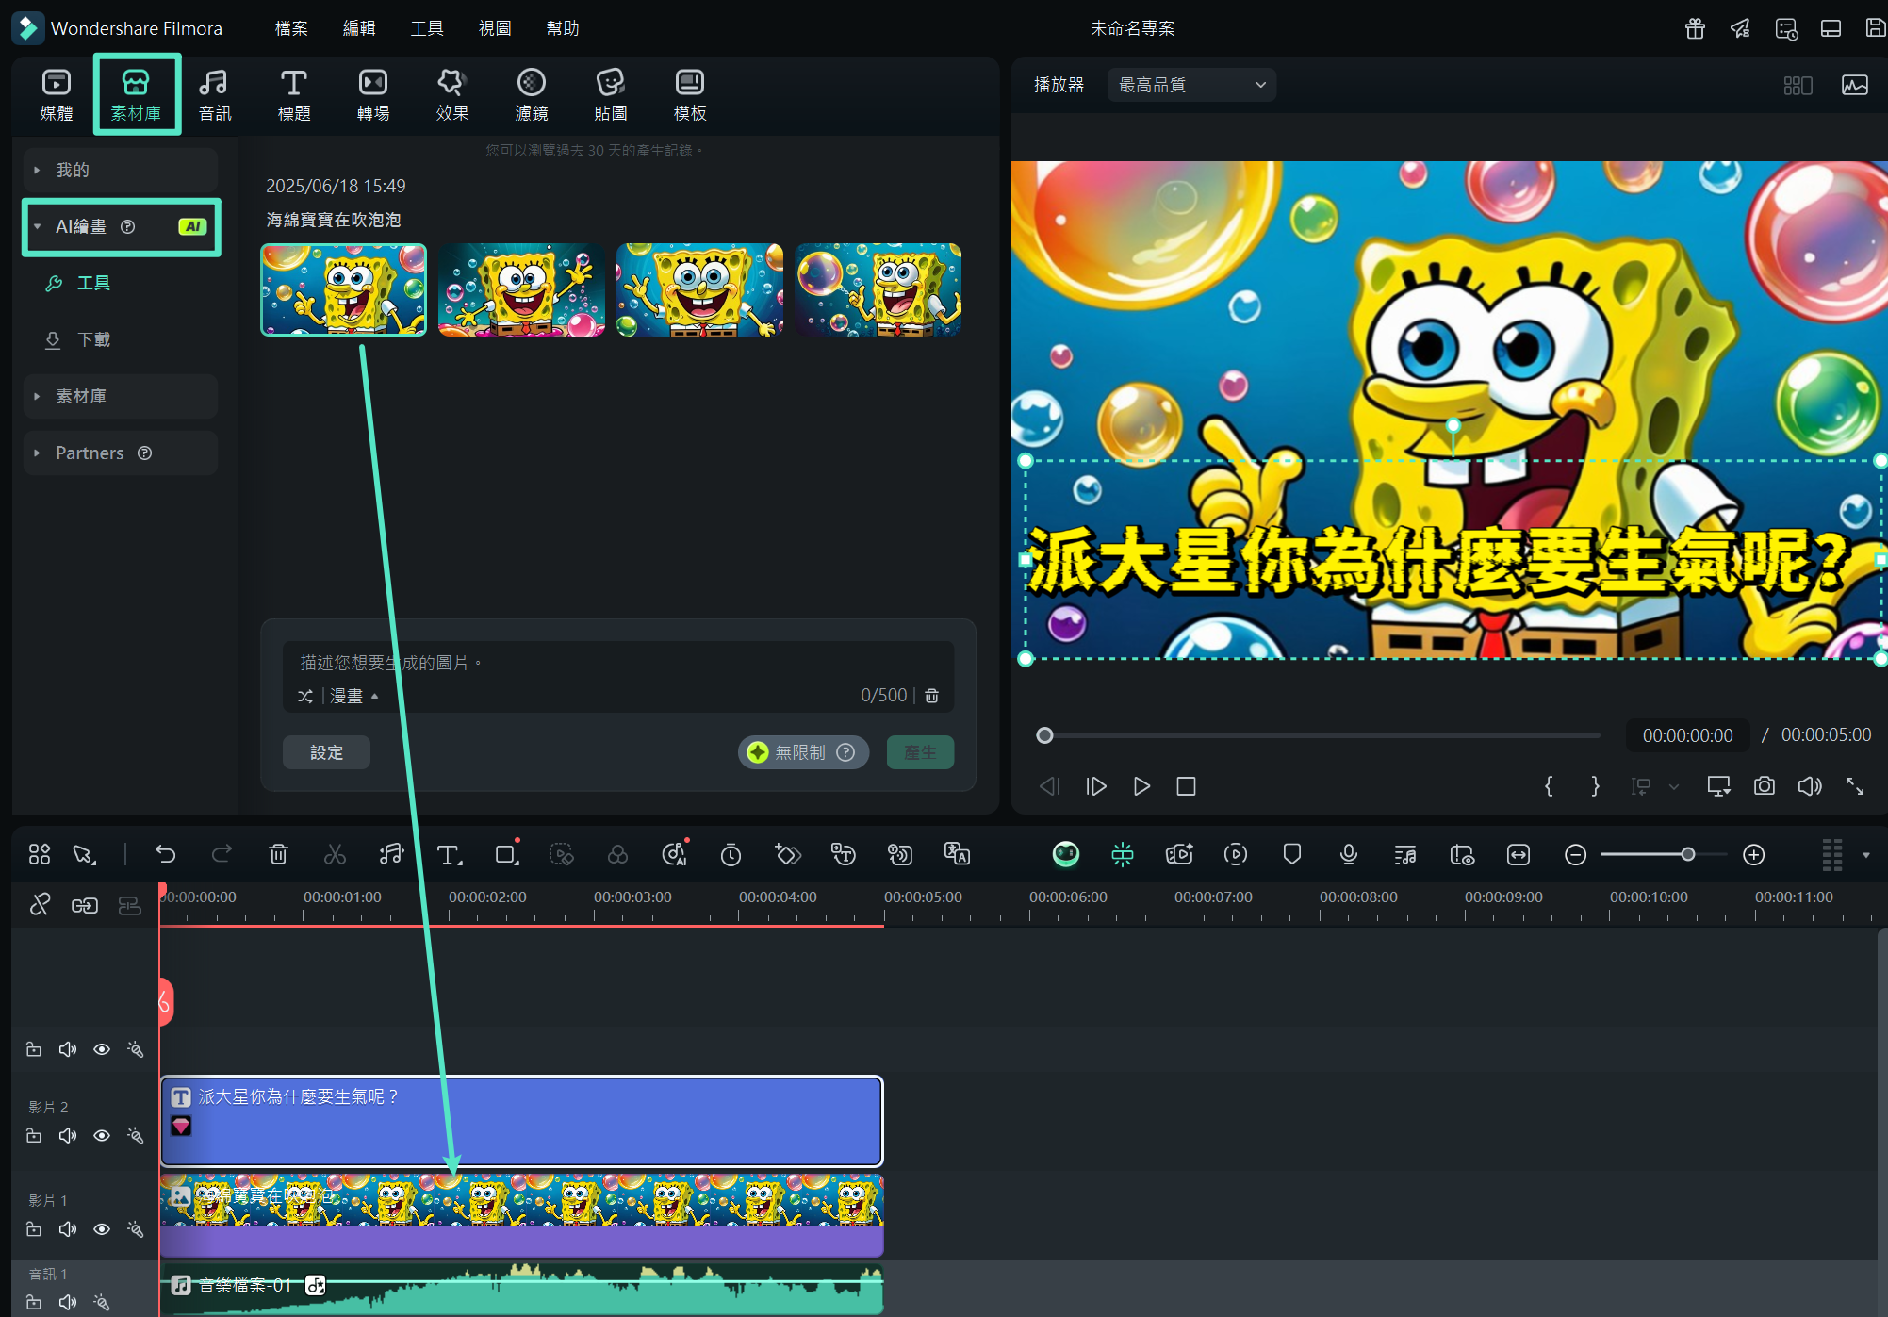The image size is (1888, 1317).
Task: Expand the 我的 section
Action: pos(121,170)
